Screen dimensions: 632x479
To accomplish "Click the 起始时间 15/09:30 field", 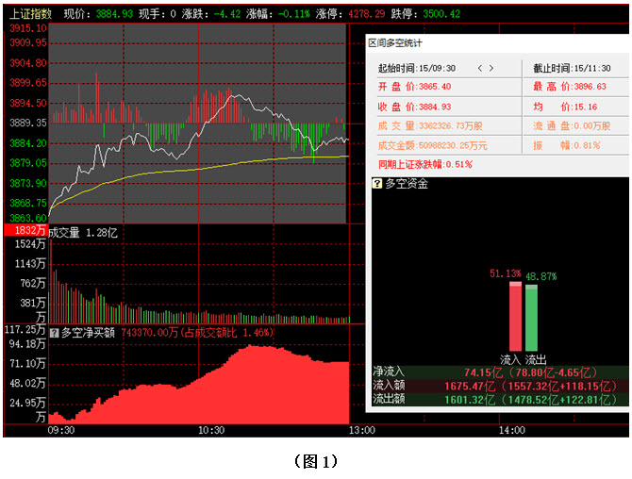I will coord(416,68).
